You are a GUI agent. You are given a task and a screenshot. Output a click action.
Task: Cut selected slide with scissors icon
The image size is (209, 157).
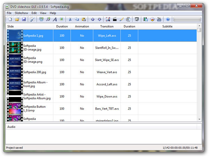(70, 19)
